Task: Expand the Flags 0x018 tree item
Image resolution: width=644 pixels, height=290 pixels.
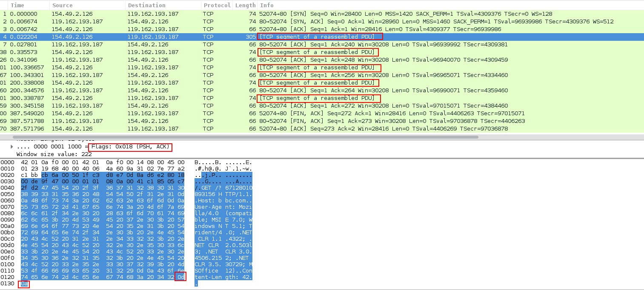Action: point(12,147)
